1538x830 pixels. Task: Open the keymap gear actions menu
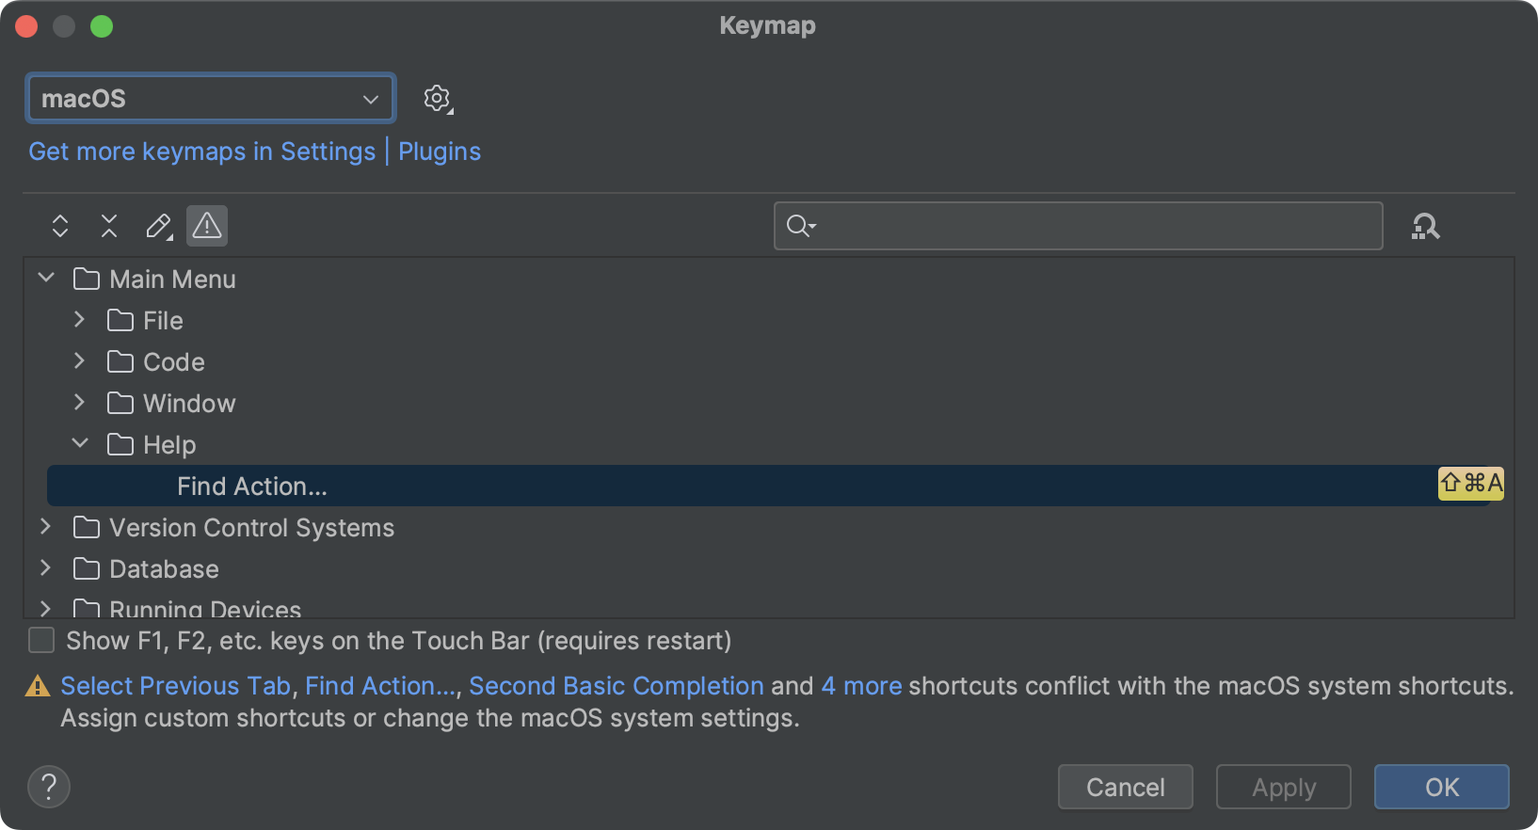(437, 99)
